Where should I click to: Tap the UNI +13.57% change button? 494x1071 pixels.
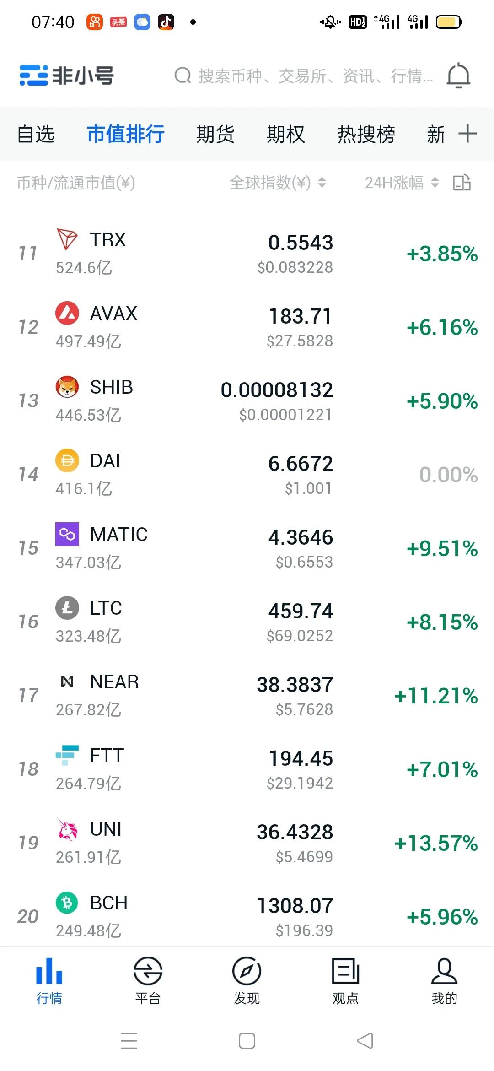436,843
